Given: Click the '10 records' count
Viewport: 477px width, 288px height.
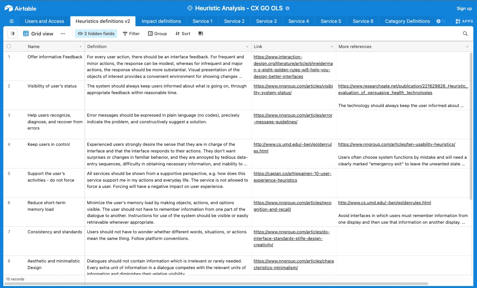Looking at the screenshot, I should [x=15, y=279].
